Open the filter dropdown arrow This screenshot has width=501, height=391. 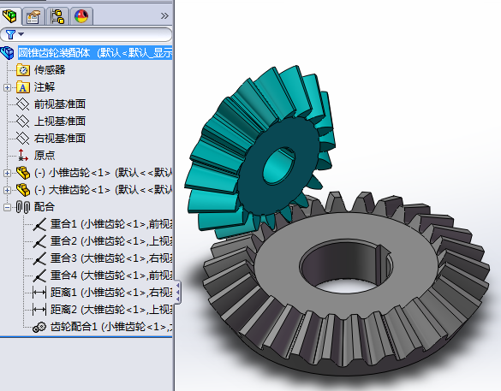(x=21, y=34)
